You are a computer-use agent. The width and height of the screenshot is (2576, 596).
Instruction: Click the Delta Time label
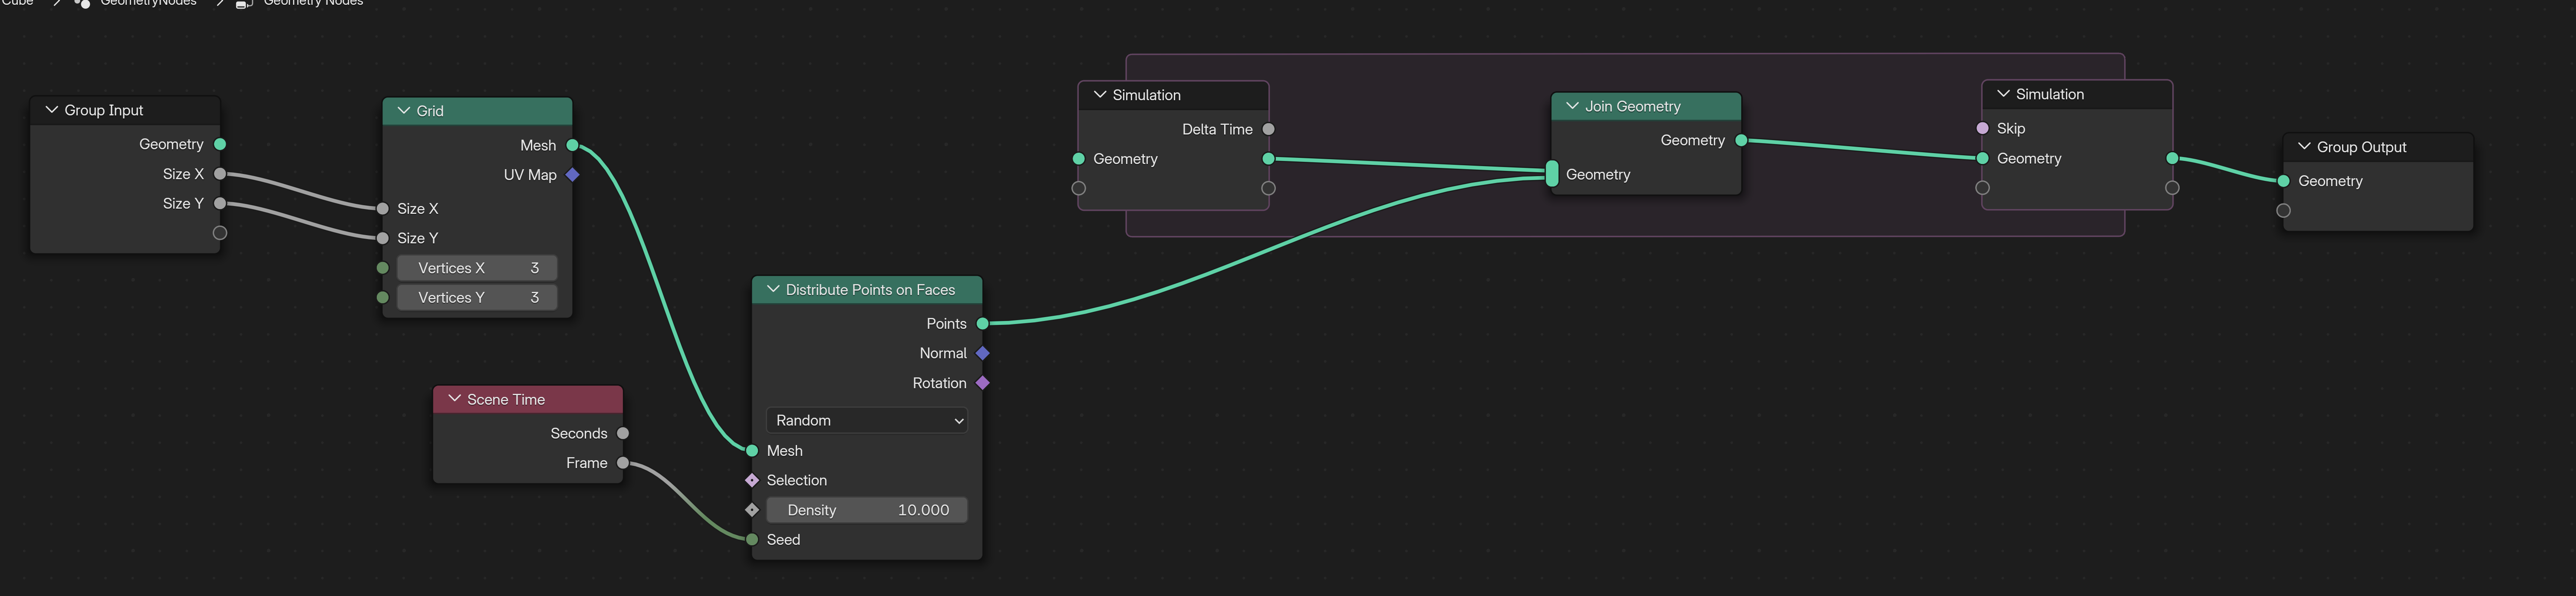tap(1217, 129)
